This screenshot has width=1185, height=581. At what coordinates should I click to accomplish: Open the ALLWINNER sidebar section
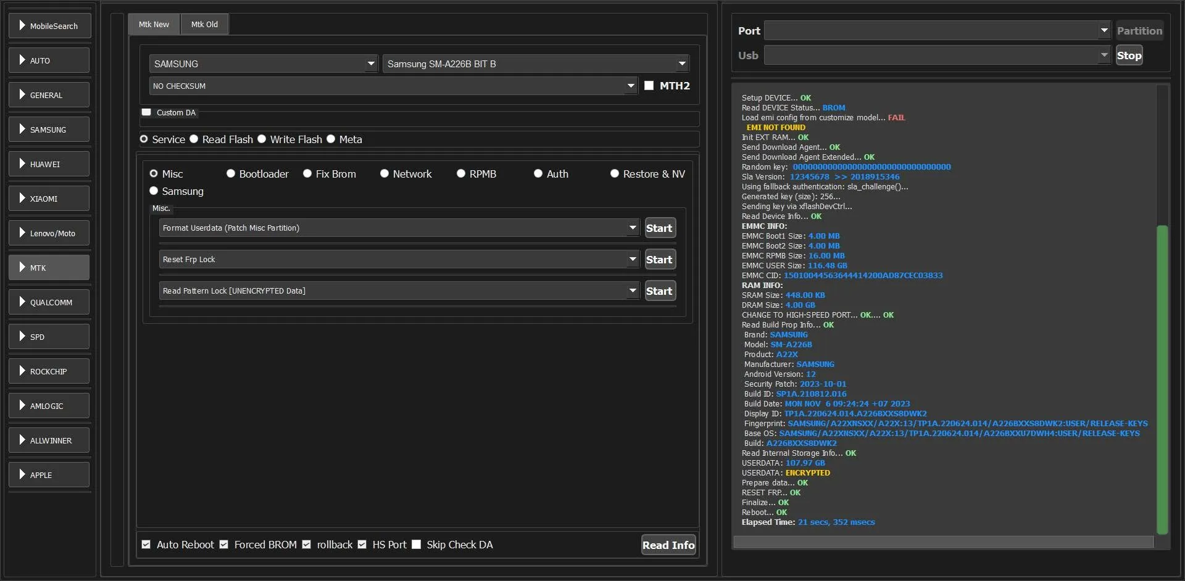point(50,440)
